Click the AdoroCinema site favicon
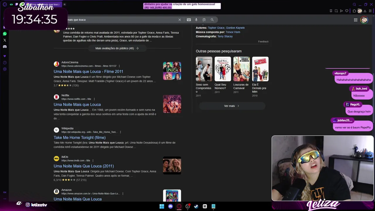Screen dimensions: 375x211 tap(56, 64)
